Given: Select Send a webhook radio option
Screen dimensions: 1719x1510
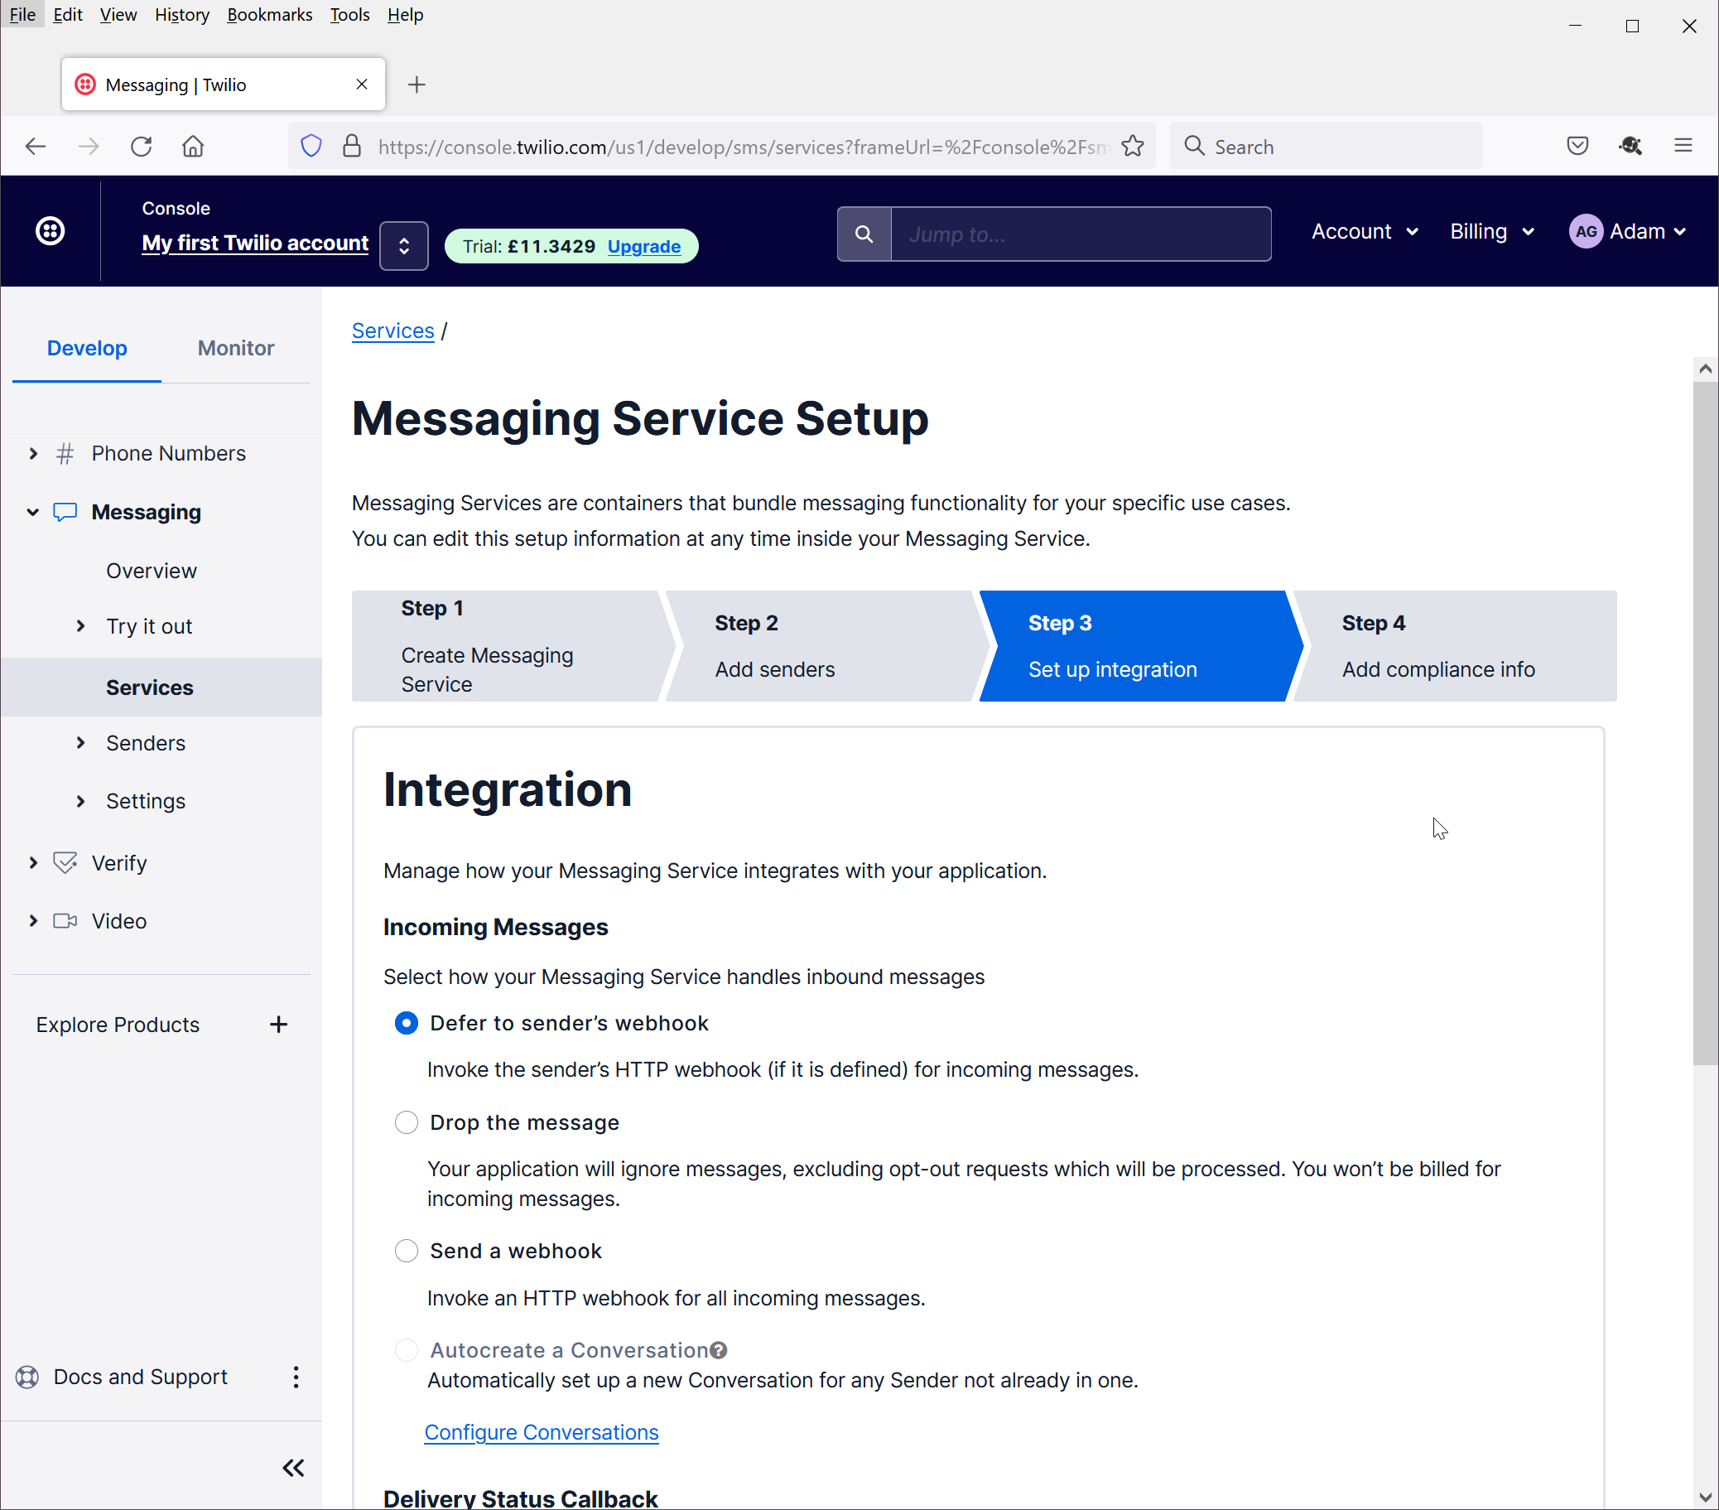Looking at the screenshot, I should click(407, 1251).
